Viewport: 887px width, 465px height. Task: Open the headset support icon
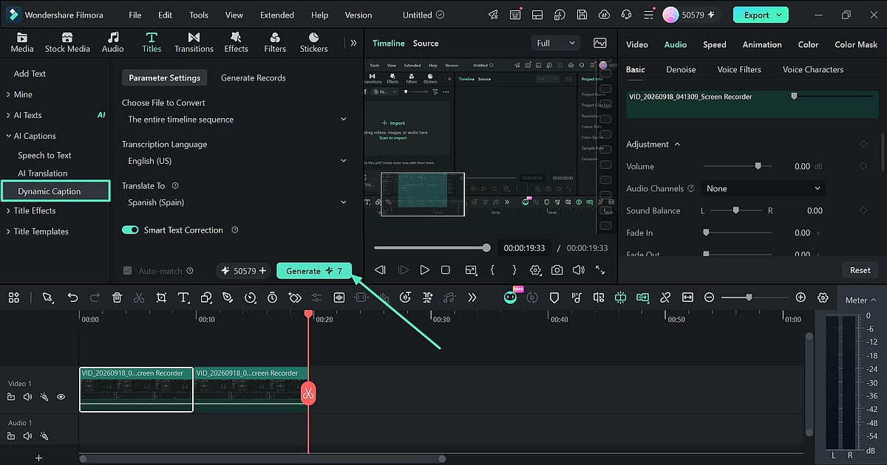627,15
